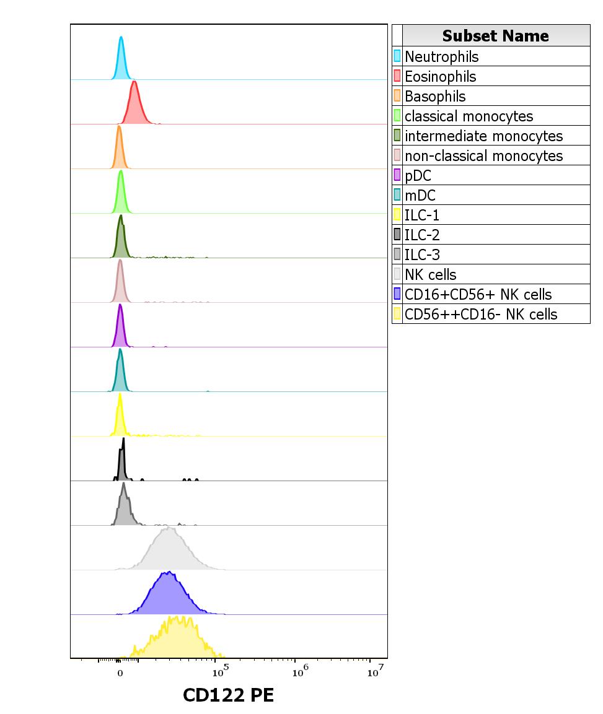Click the Basophils orange color swatch

(x=397, y=95)
